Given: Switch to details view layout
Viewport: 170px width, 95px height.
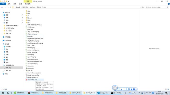Looking at the screenshot, I should (166, 89).
